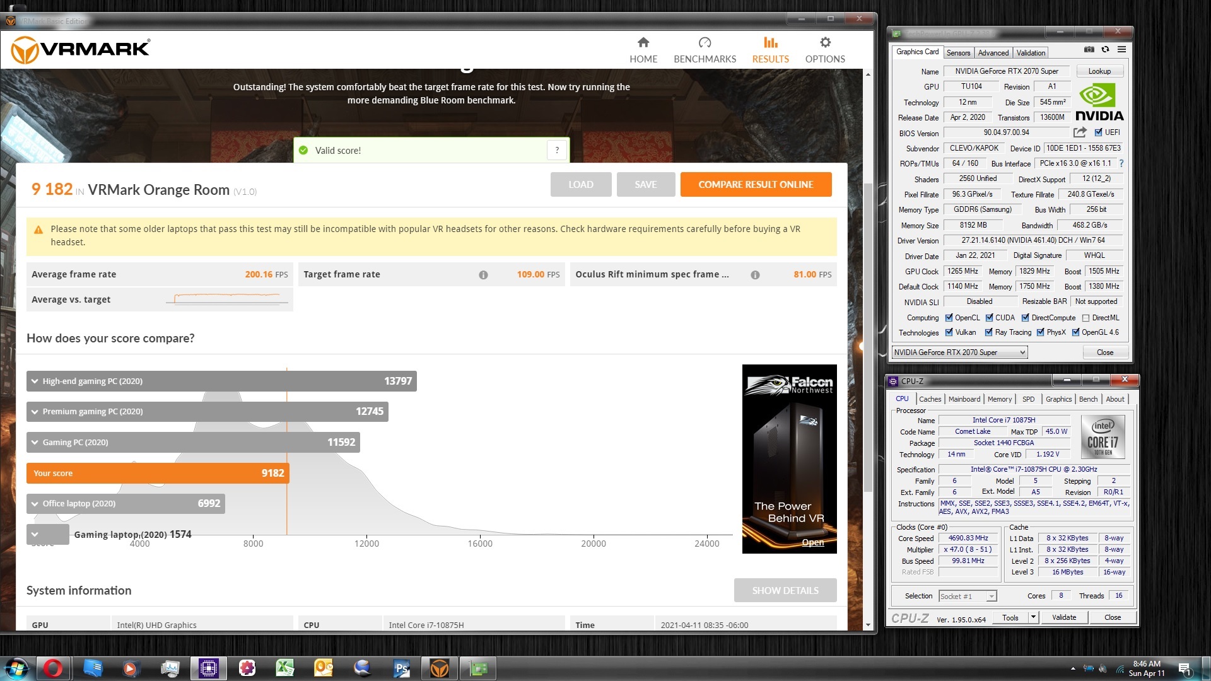Viewport: 1211px width, 681px height.
Task: Click the Bus Interface question mark
Action: [1121, 163]
